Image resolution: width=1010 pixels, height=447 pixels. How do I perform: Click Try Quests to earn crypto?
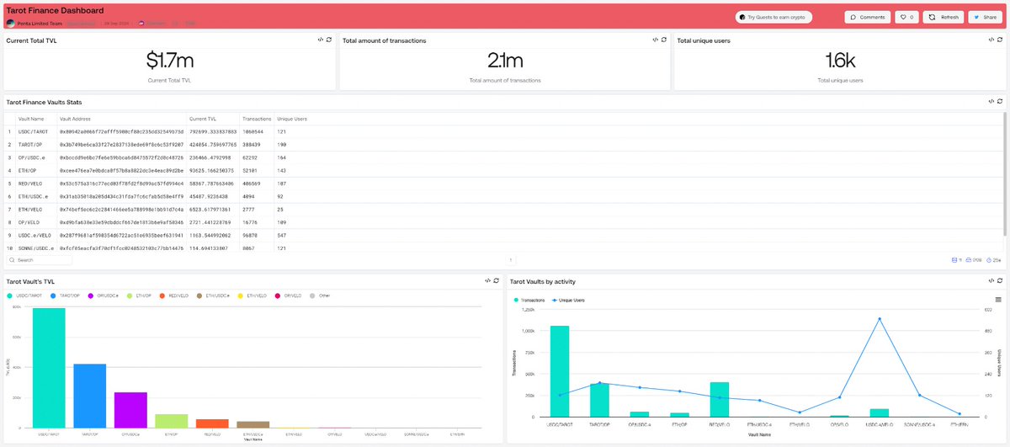pos(773,17)
